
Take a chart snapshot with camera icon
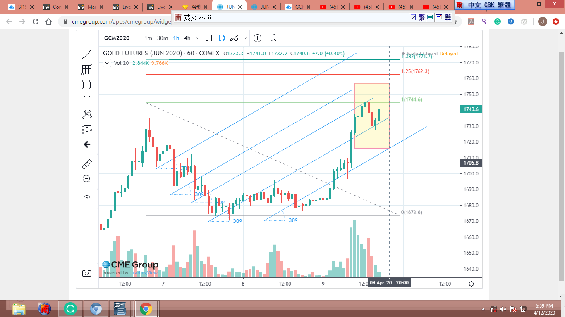tap(87, 273)
